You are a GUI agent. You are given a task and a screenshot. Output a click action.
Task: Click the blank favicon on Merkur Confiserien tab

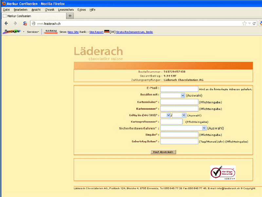coord(5,16)
